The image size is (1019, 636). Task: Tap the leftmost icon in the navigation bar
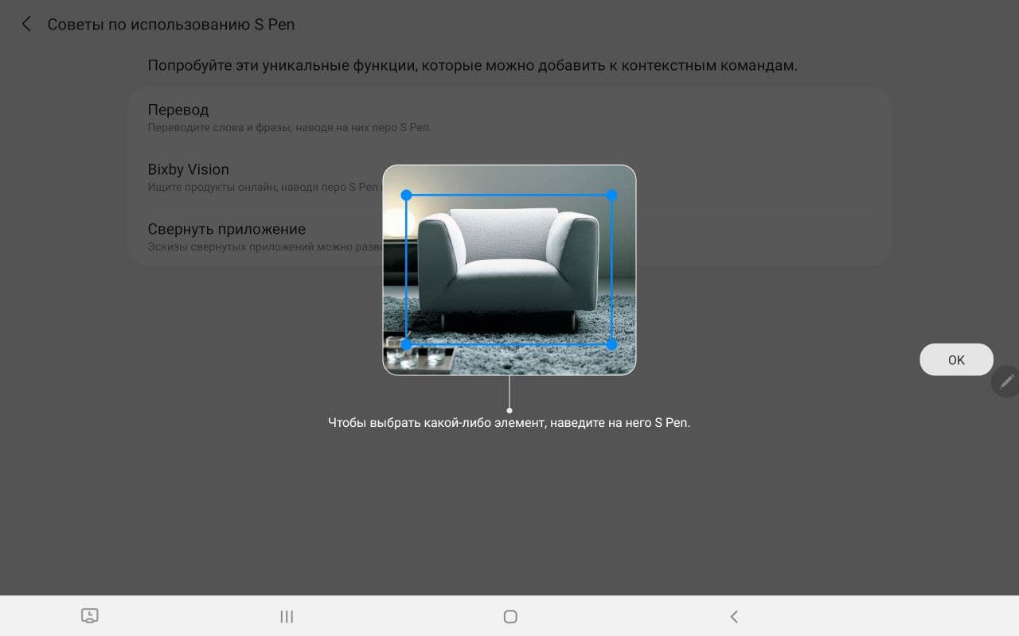[90, 616]
